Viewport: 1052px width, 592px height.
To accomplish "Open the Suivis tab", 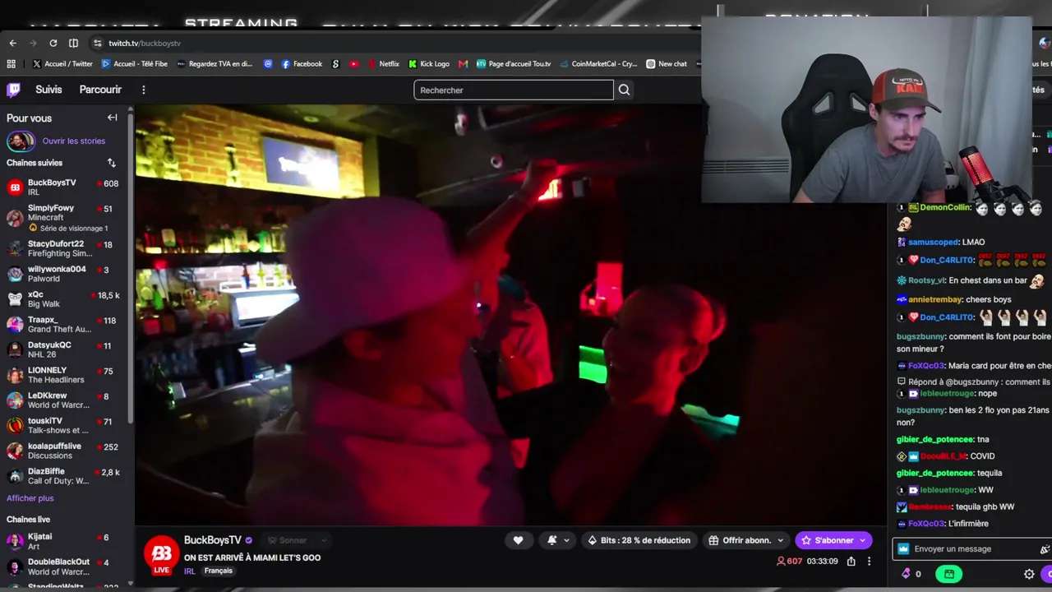I will (48, 90).
